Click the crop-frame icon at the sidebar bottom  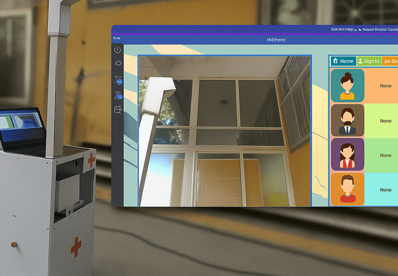pos(118,109)
